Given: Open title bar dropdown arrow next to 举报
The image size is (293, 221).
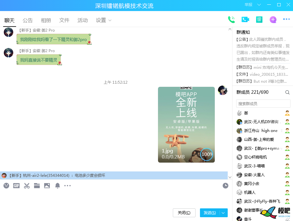Looking at the screenshot, I should point(259,5).
